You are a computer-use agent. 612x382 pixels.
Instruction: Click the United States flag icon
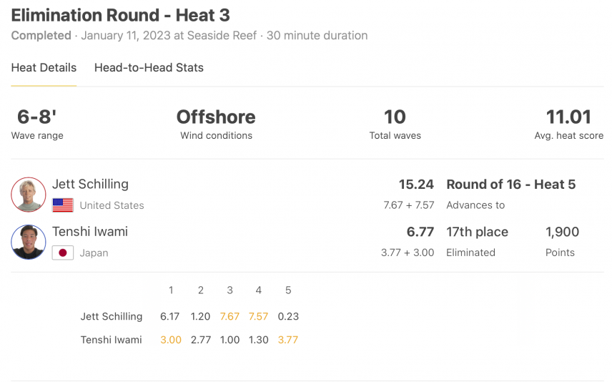point(63,205)
